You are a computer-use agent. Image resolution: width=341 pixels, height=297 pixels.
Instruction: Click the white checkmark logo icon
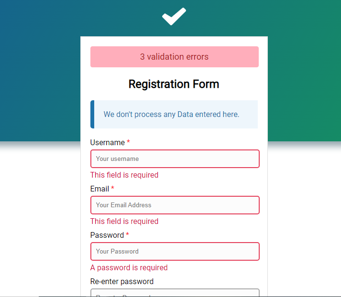[x=174, y=17]
